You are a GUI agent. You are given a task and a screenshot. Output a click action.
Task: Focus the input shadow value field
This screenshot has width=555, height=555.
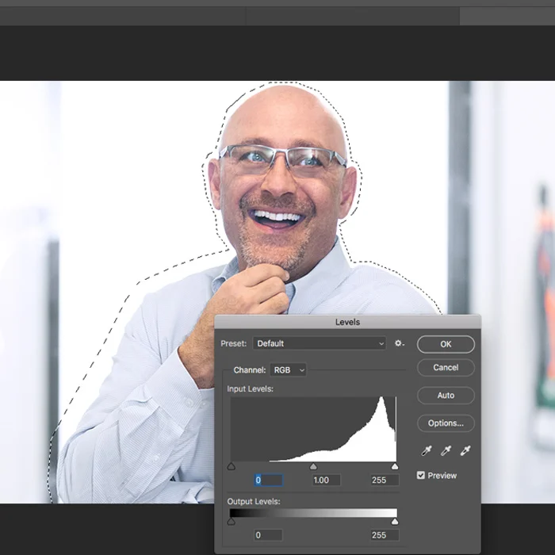point(268,480)
